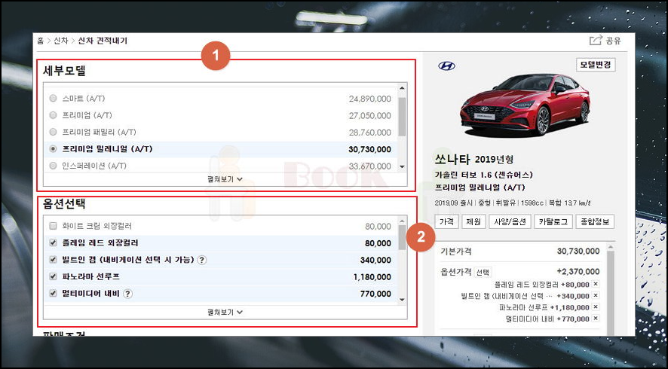Click the 33,670,000 인스퍼레이션 price
Viewport: 668px width, 369px height.
369,166
